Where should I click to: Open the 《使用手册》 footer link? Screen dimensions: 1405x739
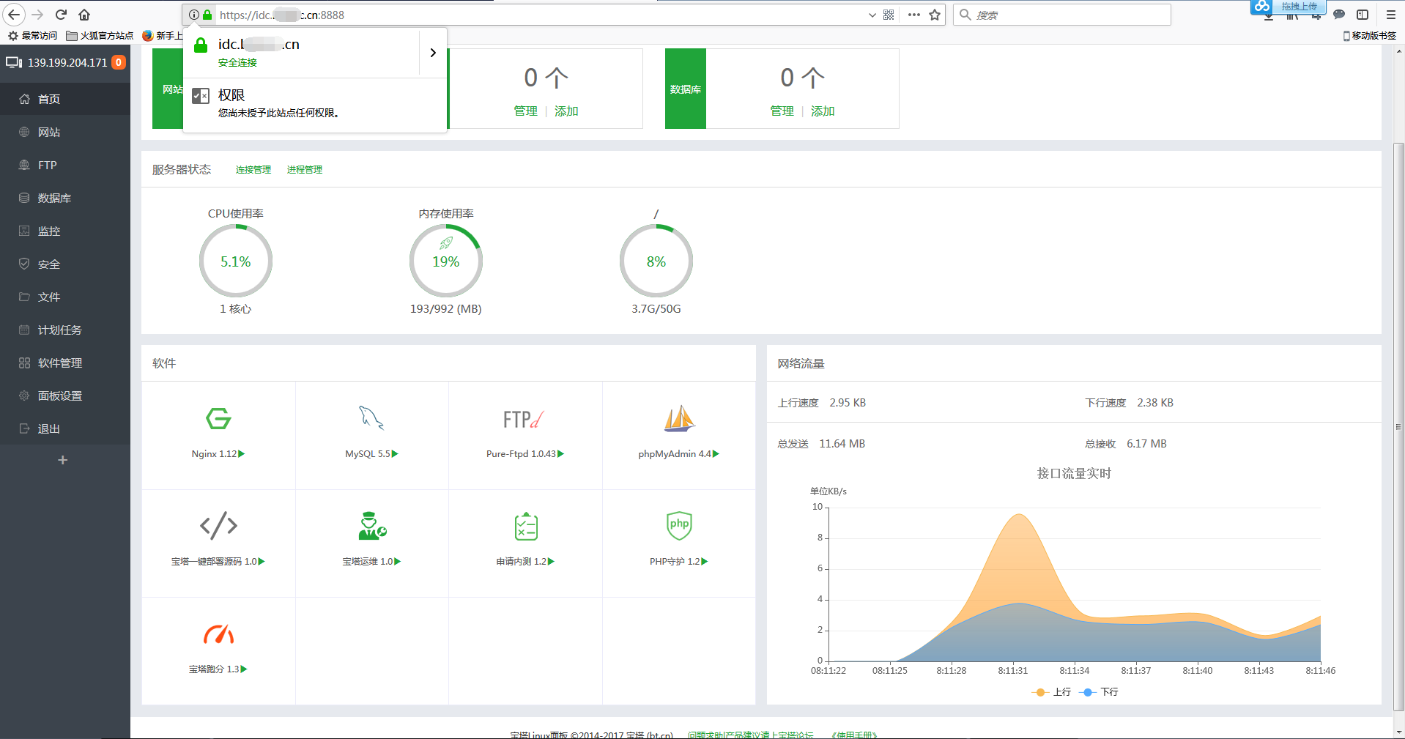pyautogui.click(x=854, y=735)
